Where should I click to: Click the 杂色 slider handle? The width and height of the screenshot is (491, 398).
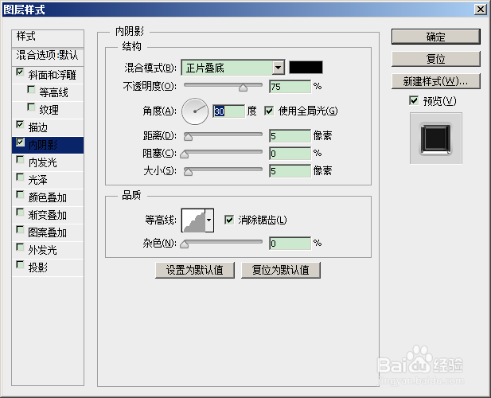coord(185,244)
